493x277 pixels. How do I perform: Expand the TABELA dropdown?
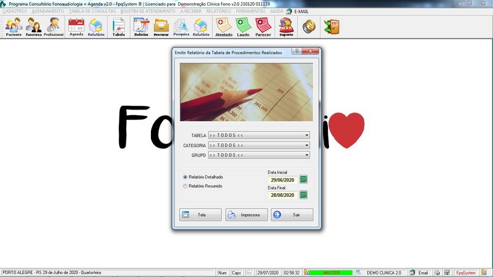pyautogui.click(x=306, y=135)
